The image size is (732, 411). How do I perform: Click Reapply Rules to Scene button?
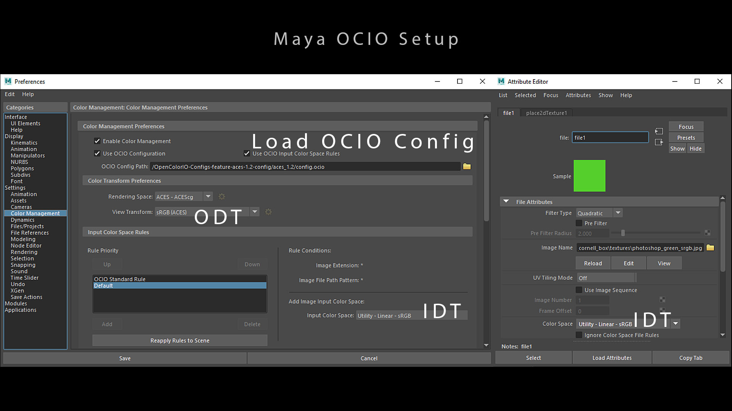point(180,341)
